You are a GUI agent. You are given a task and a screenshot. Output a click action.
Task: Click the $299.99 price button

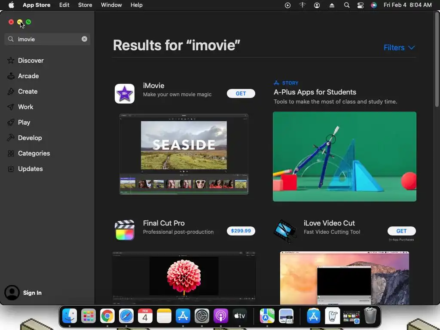(241, 231)
